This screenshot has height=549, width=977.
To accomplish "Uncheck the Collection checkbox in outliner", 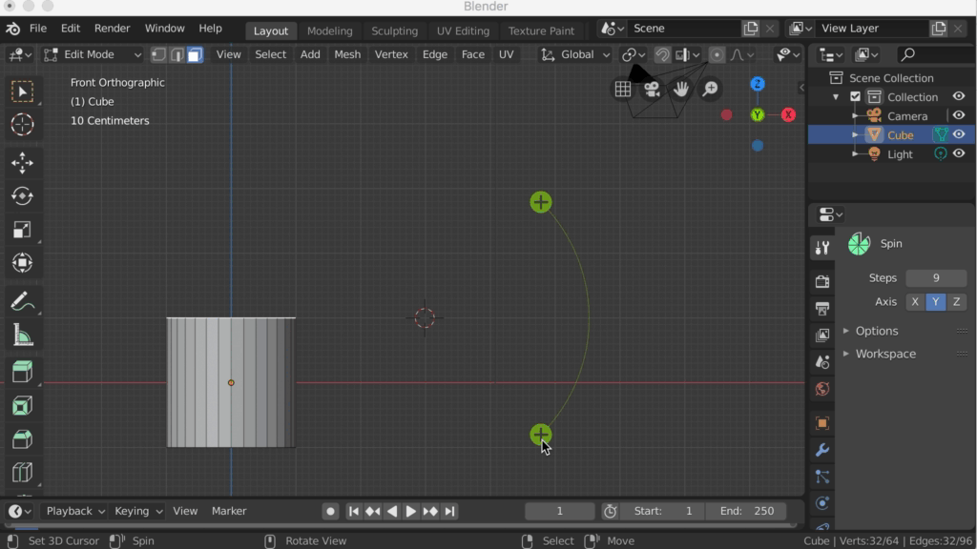I will click(x=855, y=97).
